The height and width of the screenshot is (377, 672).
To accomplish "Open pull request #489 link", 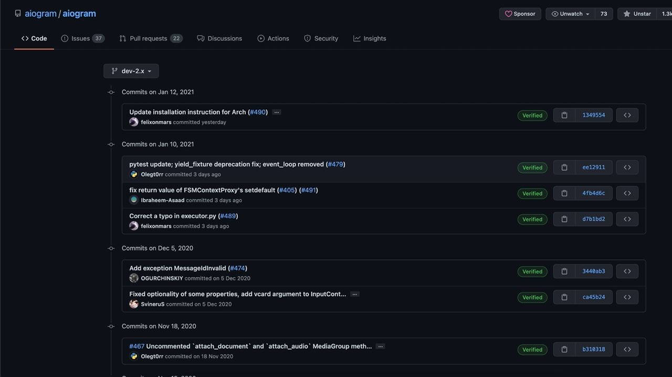I will [228, 216].
